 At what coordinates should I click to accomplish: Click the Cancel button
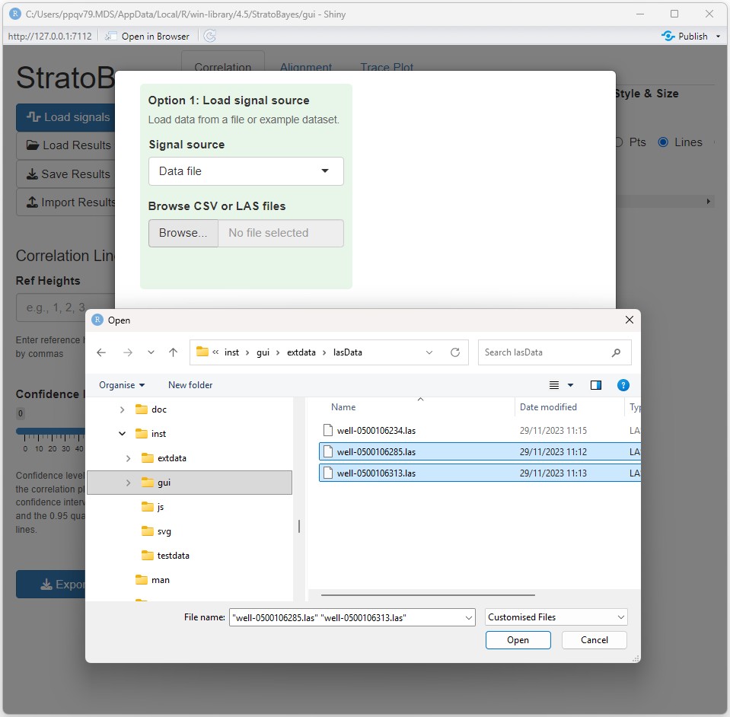tap(594, 640)
